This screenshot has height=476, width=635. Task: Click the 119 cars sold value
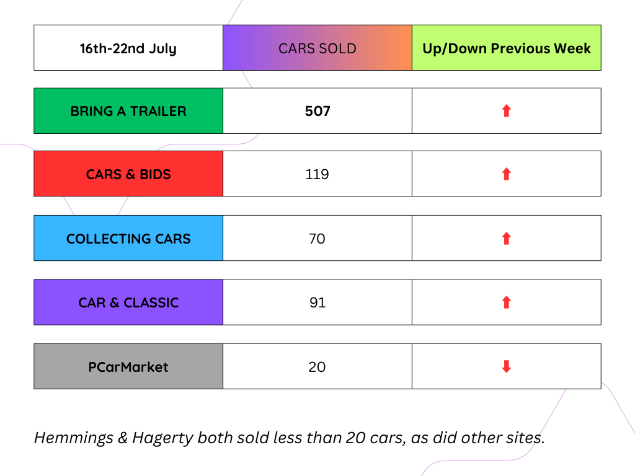pyautogui.click(x=317, y=174)
